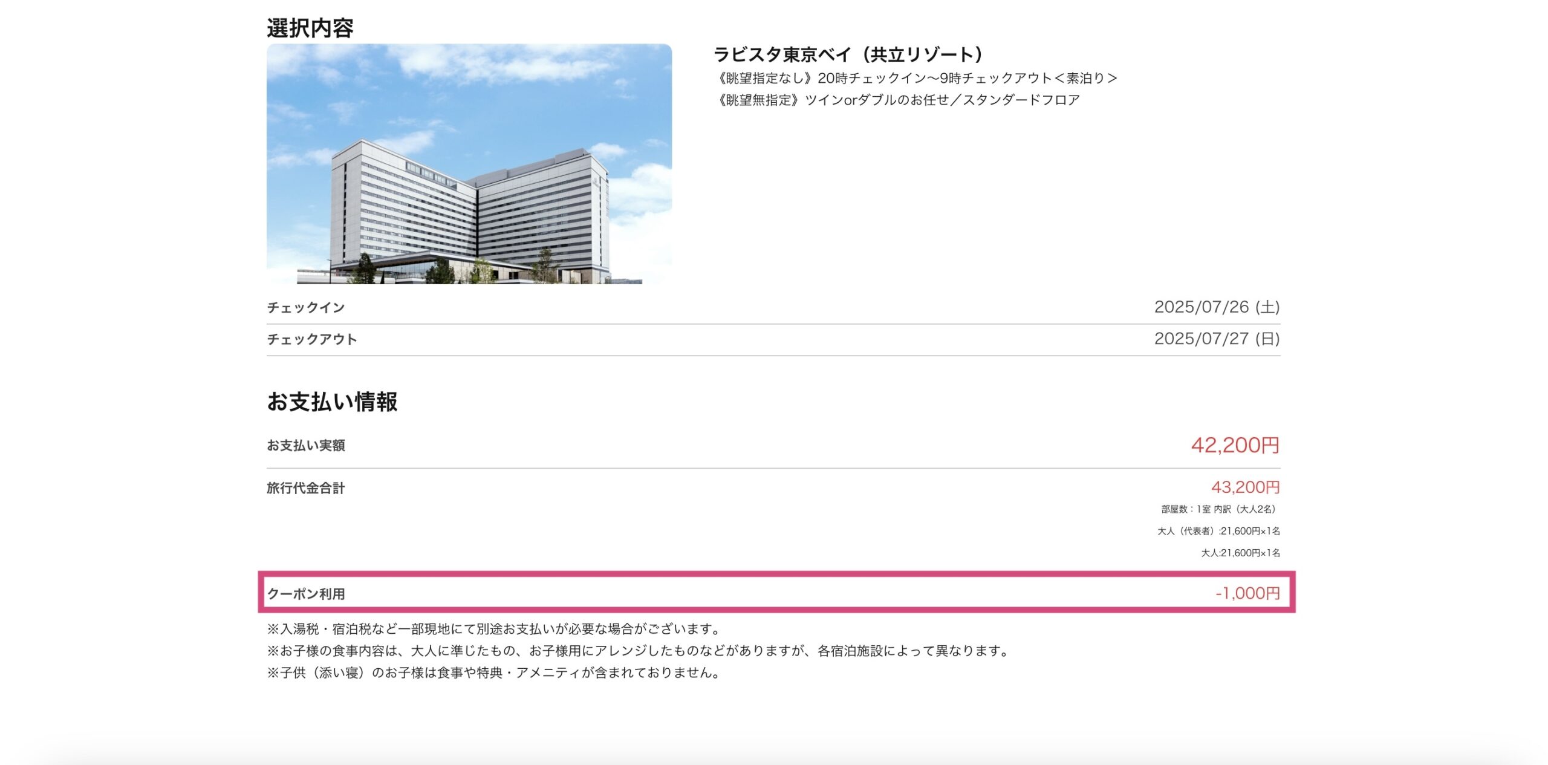Click the note about お子様の食事内容

639,651
